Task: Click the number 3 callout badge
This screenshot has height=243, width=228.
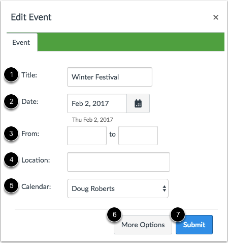Action: click(x=11, y=133)
